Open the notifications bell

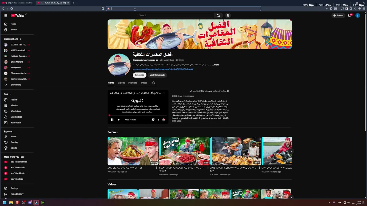(350, 15)
